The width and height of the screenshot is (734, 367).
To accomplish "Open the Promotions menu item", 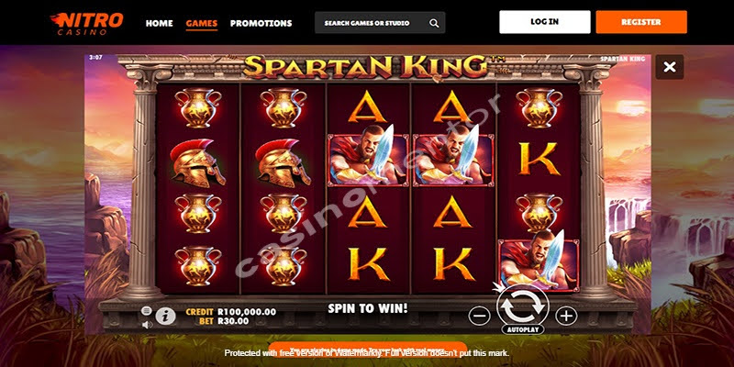I will click(261, 23).
